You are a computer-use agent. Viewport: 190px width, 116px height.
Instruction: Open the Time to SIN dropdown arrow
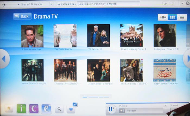point(52,4)
